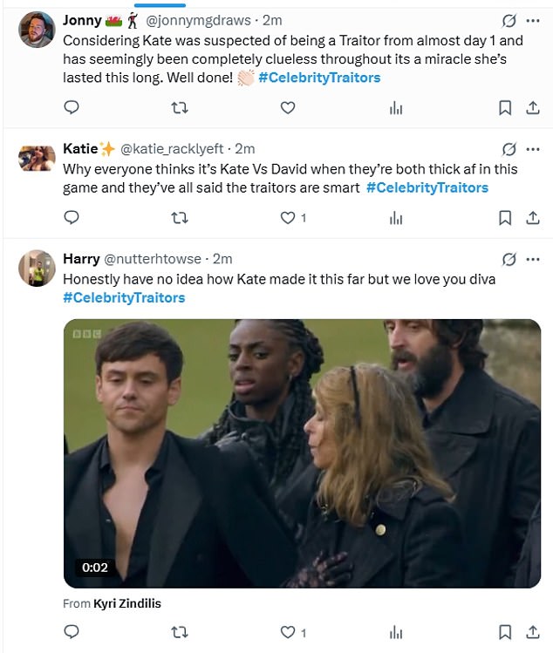Open Harry's profile avatar
The width and height of the screenshot is (553, 653).
coord(38,269)
